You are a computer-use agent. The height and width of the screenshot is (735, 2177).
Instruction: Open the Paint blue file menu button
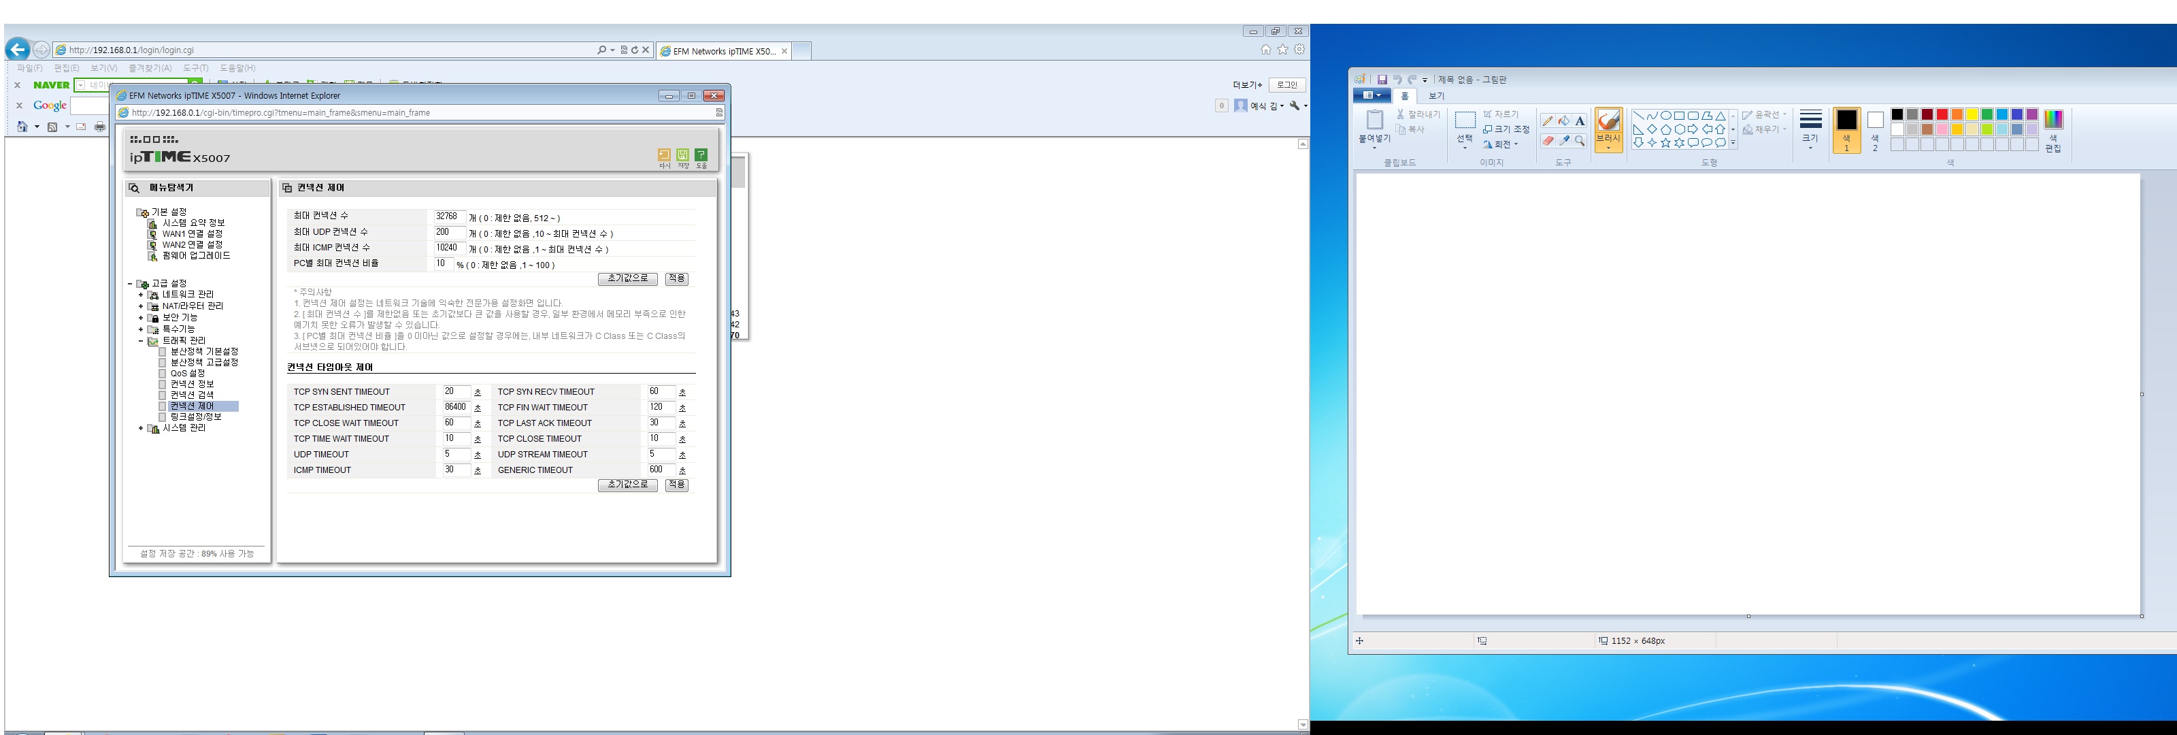1371,95
